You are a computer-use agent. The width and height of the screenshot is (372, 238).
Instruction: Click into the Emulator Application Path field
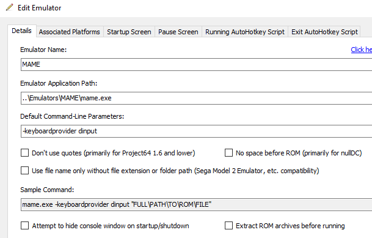pos(196,98)
